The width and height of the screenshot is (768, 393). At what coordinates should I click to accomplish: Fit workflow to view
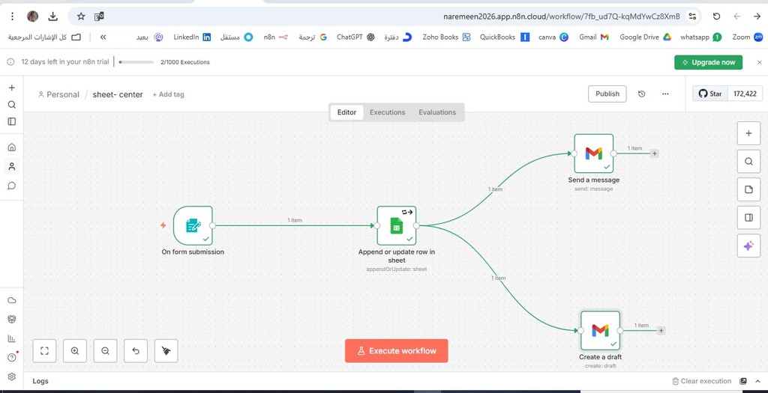click(45, 350)
